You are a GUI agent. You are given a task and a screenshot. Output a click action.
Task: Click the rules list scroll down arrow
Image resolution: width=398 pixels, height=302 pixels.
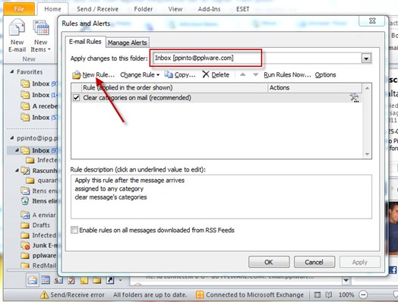tap(367, 154)
